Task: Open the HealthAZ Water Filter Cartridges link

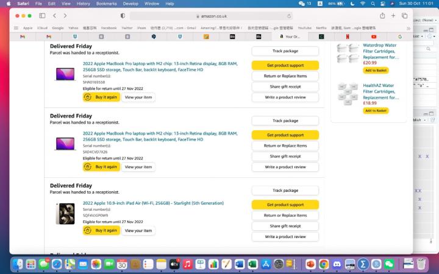Action: coord(380,91)
